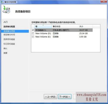Click the 已包含(默认情况下) status cell
The image size is (108, 104).
(x=61, y=30)
